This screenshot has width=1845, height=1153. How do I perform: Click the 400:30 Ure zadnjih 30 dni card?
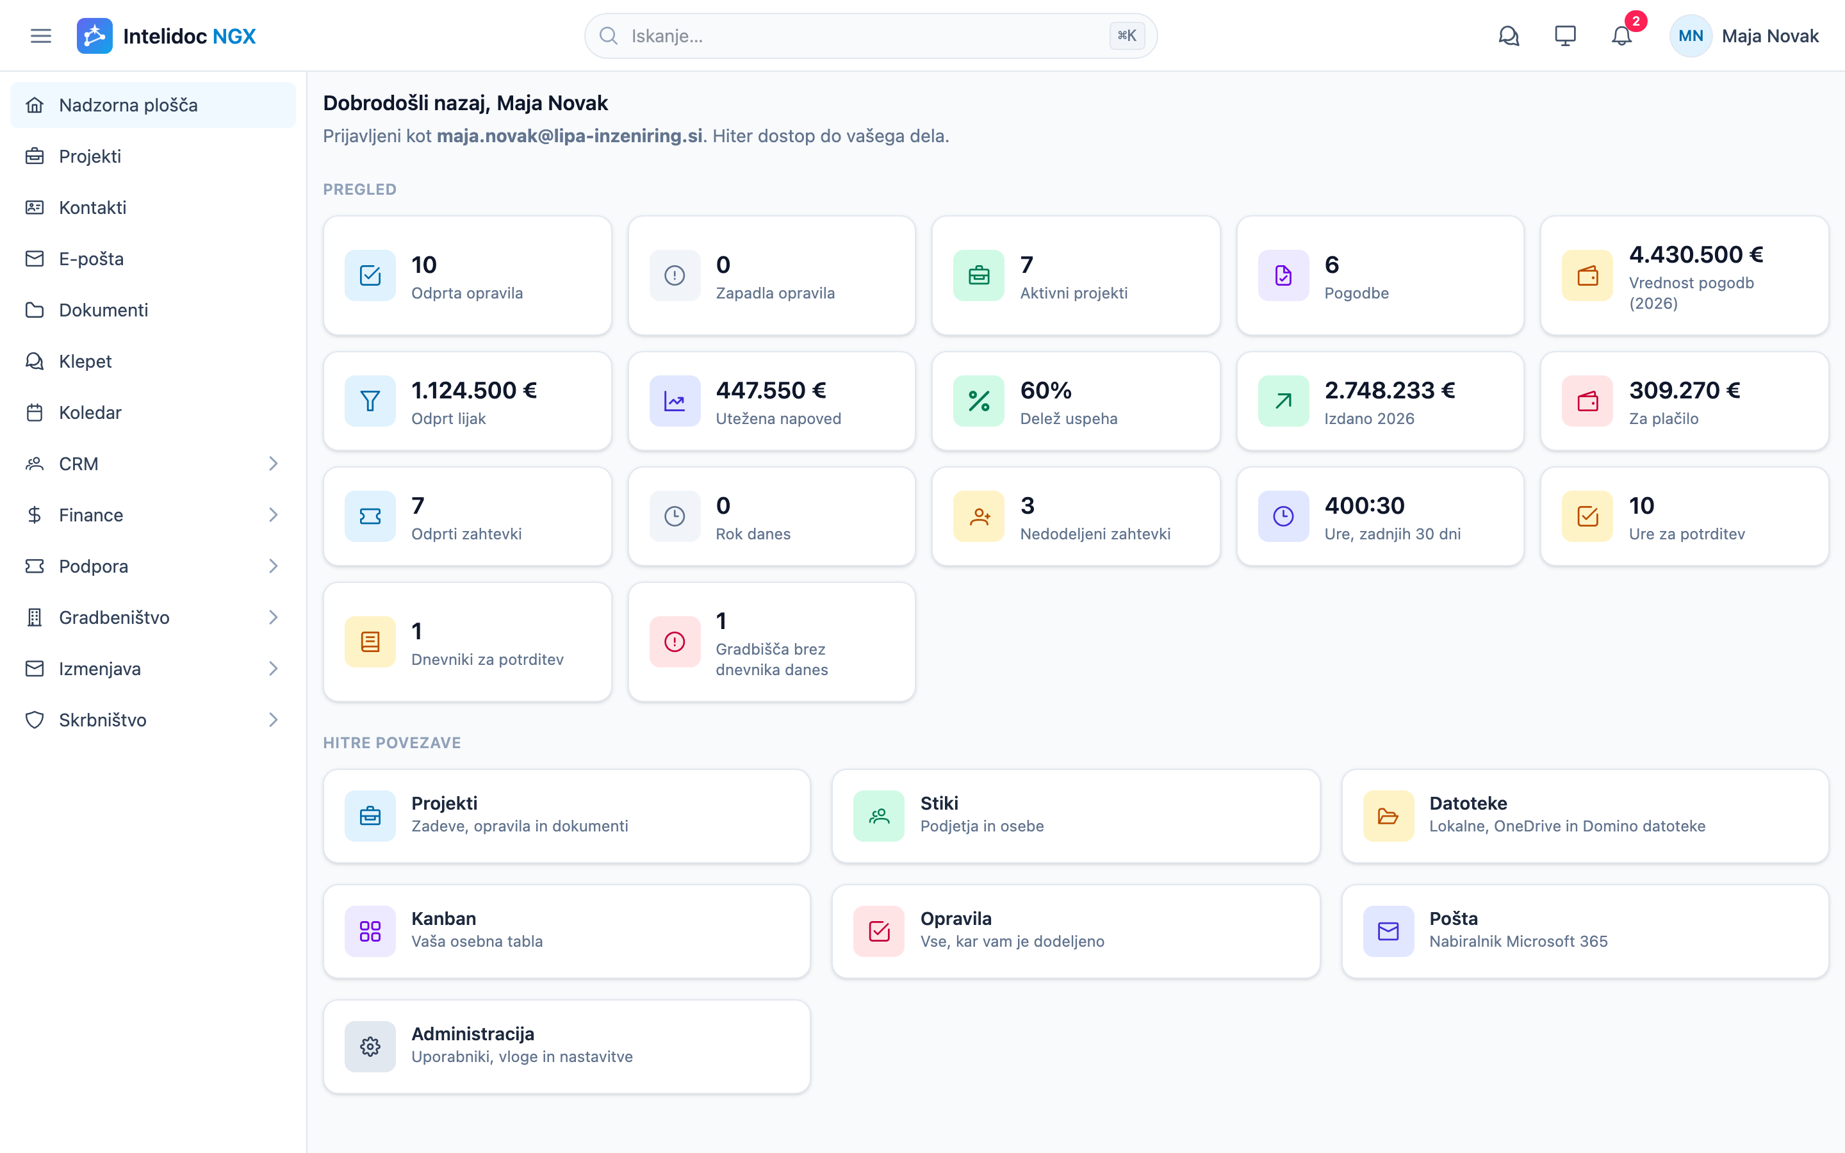click(x=1380, y=516)
